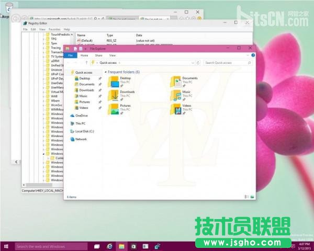
Task: Select Documents in the navigation pane
Action: point(86,84)
